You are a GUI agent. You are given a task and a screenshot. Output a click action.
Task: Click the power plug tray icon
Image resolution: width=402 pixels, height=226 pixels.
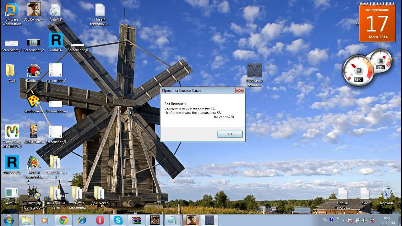(357, 220)
